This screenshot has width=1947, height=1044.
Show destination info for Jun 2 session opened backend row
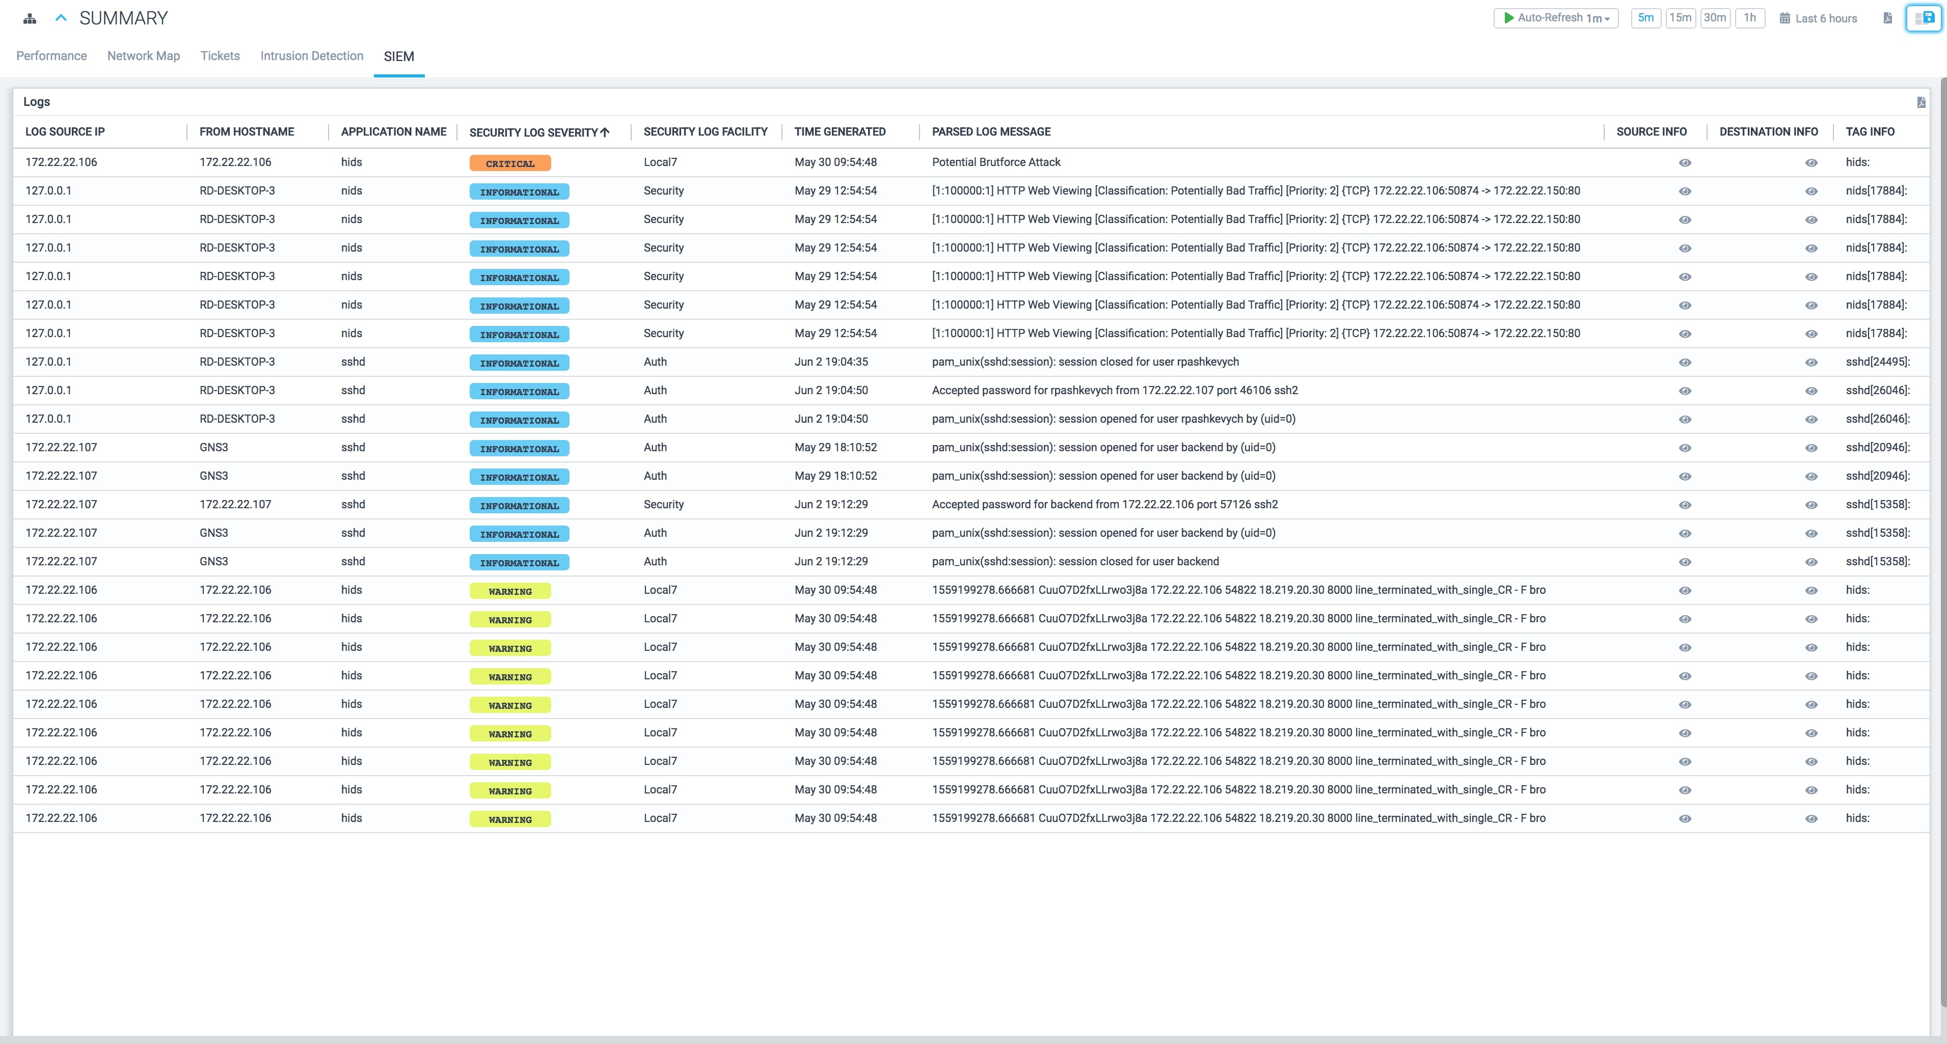pyautogui.click(x=1811, y=534)
